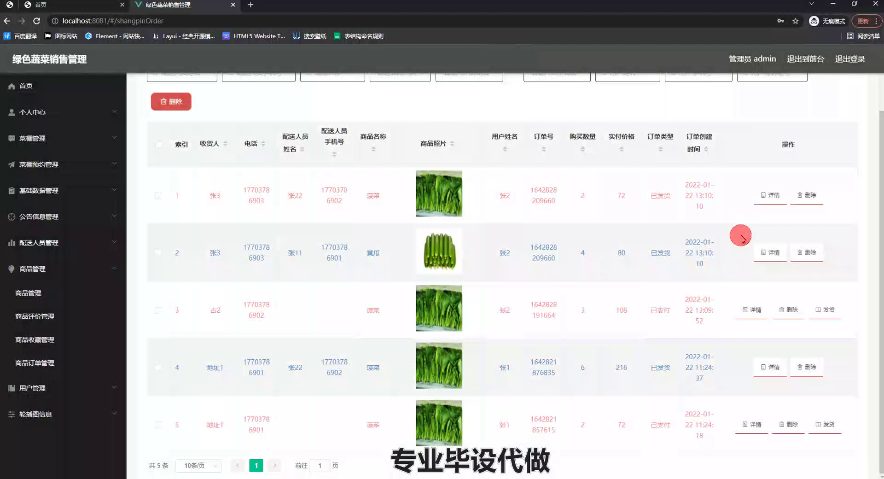Image resolution: width=884 pixels, height=479 pixels.
Task: Sort by 订单创建时间 column sort arrows
Action: 706,149
